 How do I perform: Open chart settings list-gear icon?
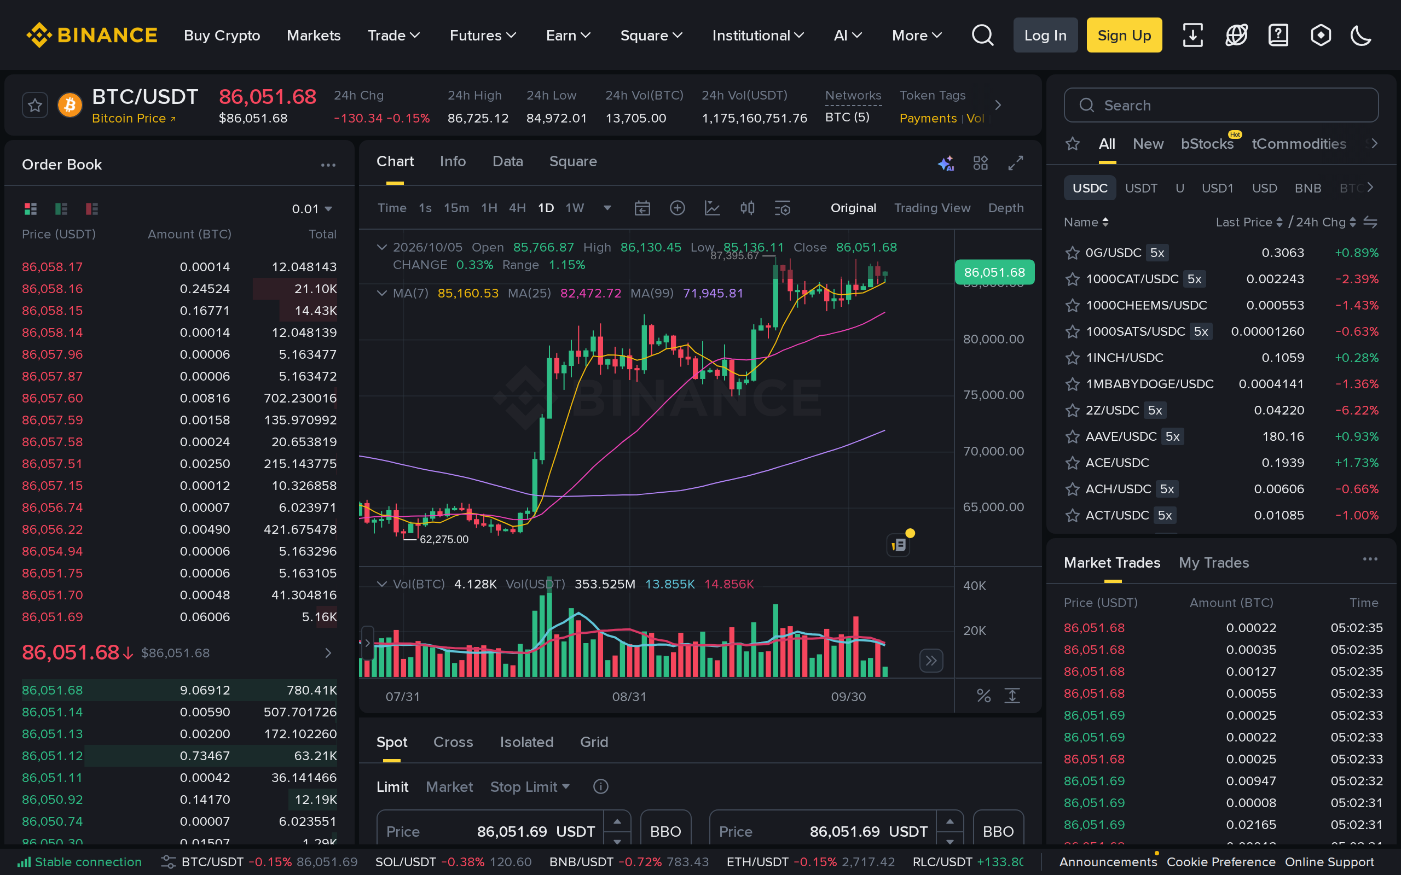click(782, 208)
